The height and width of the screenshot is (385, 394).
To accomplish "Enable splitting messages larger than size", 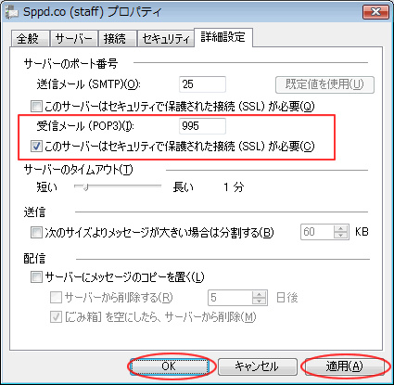I will [36, 232].
